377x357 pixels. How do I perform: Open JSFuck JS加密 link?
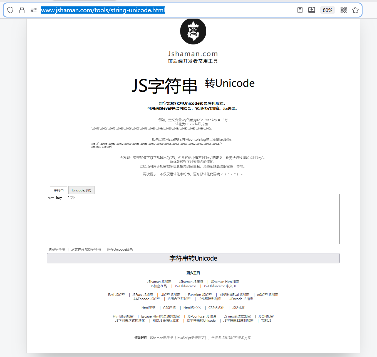(143, 295)
